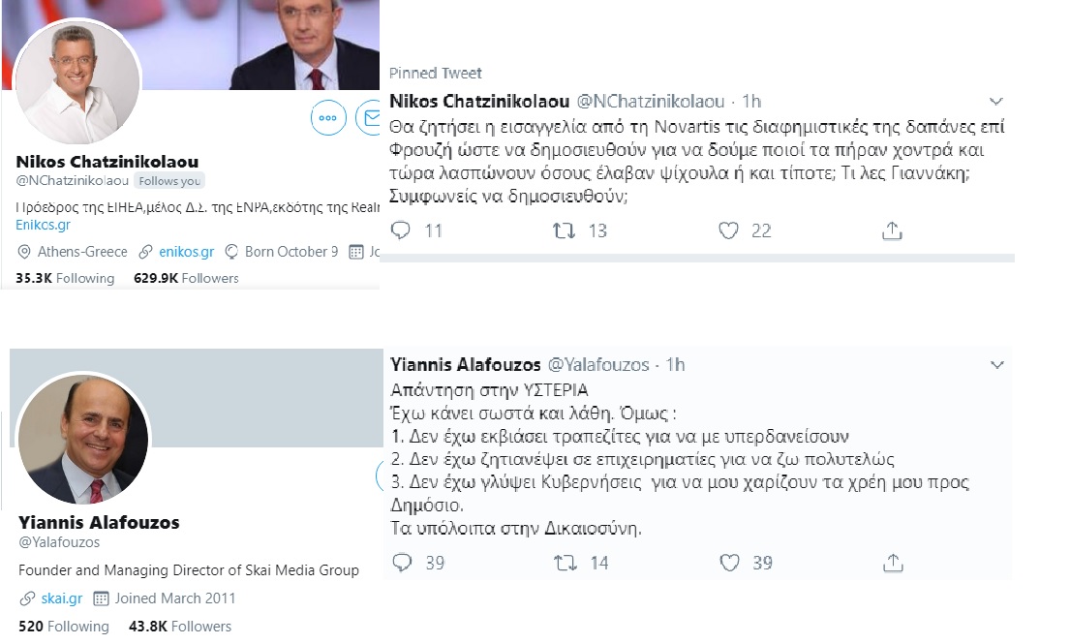Share Nikos Chatzinikolaou's pinned tweet

click(893, 230)
